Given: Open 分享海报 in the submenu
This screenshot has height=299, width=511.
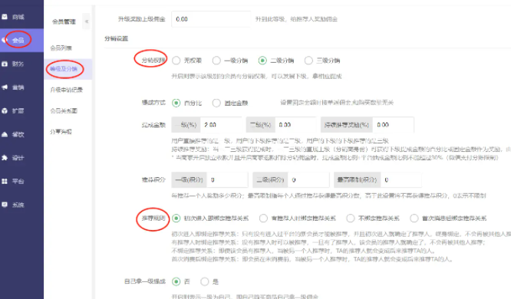Looking at the screenshot, I should pyautogui.click(x=61, y=132).
